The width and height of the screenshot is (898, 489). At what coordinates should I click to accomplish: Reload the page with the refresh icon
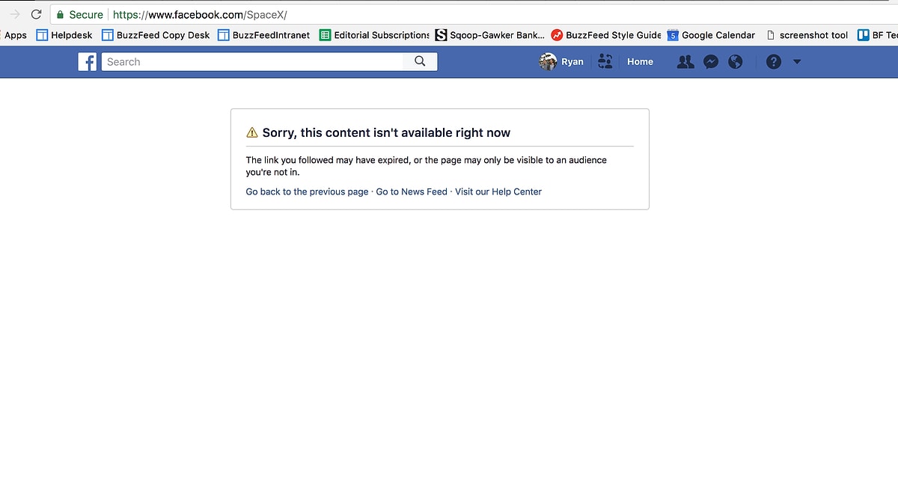[x=36, y=14]
